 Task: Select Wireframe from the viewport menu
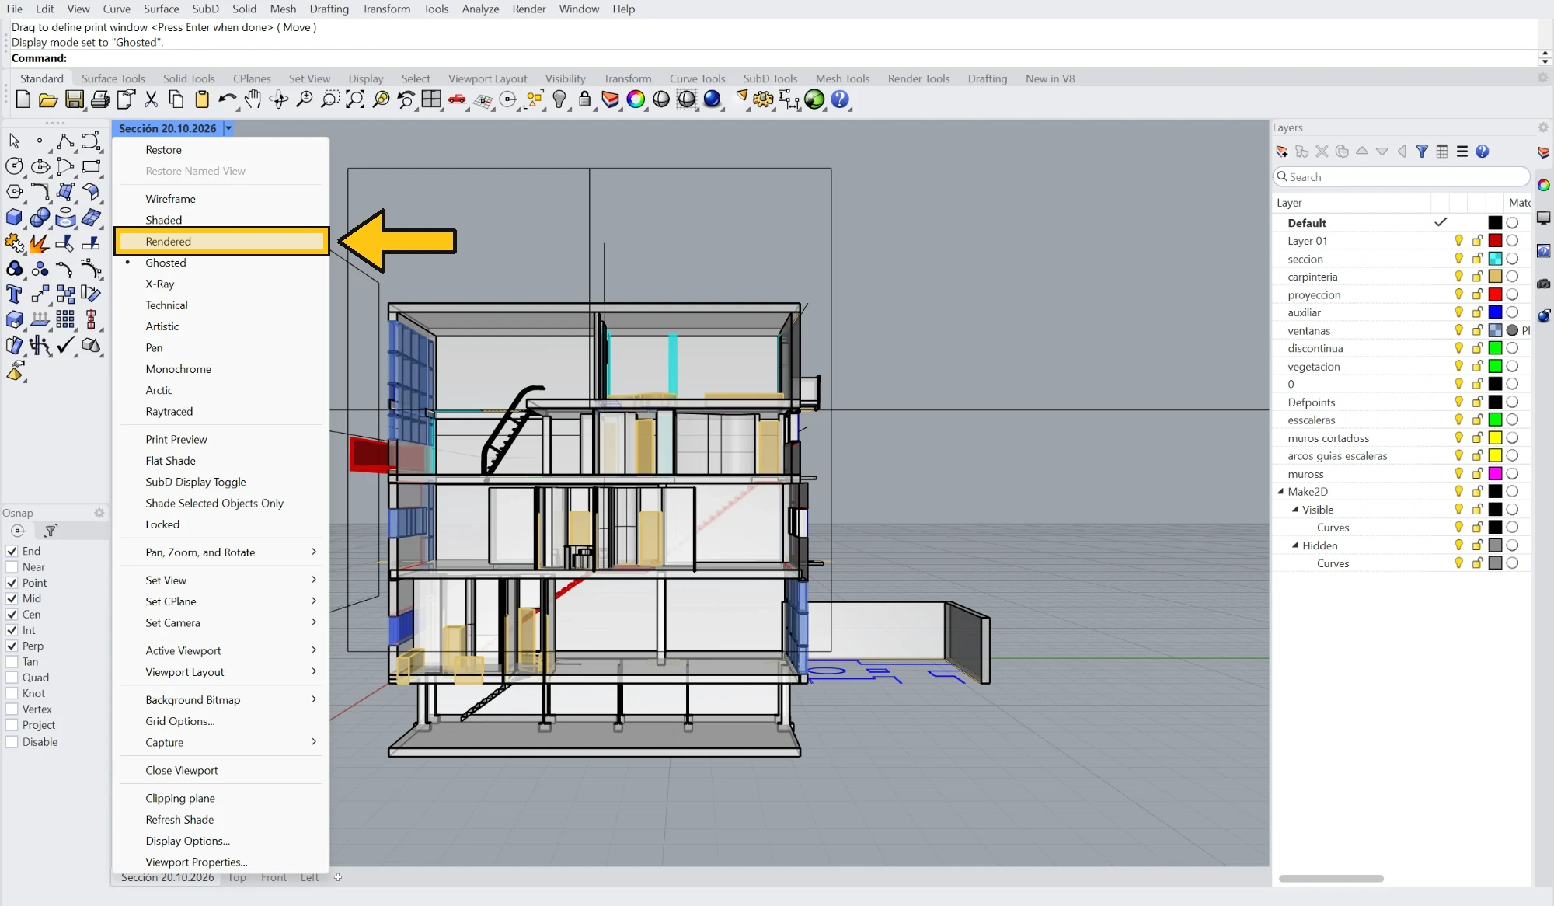(x=221, y=199)
